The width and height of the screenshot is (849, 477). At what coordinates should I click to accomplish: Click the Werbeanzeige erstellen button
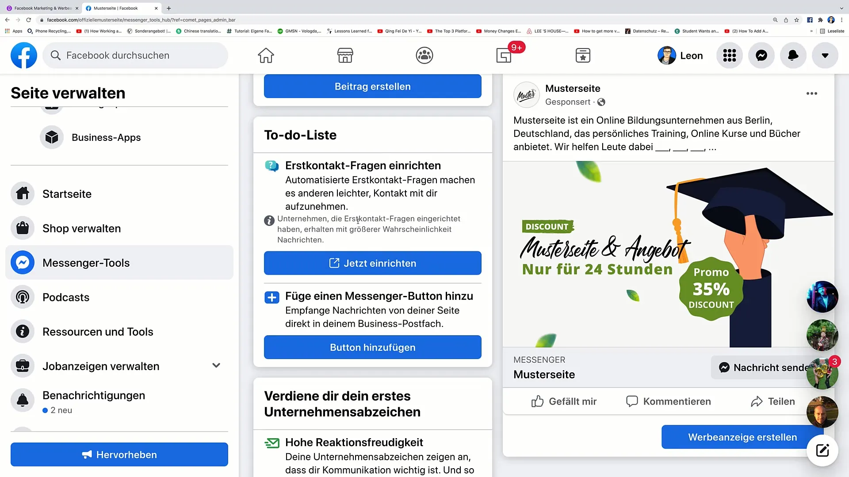pos(742,437)
